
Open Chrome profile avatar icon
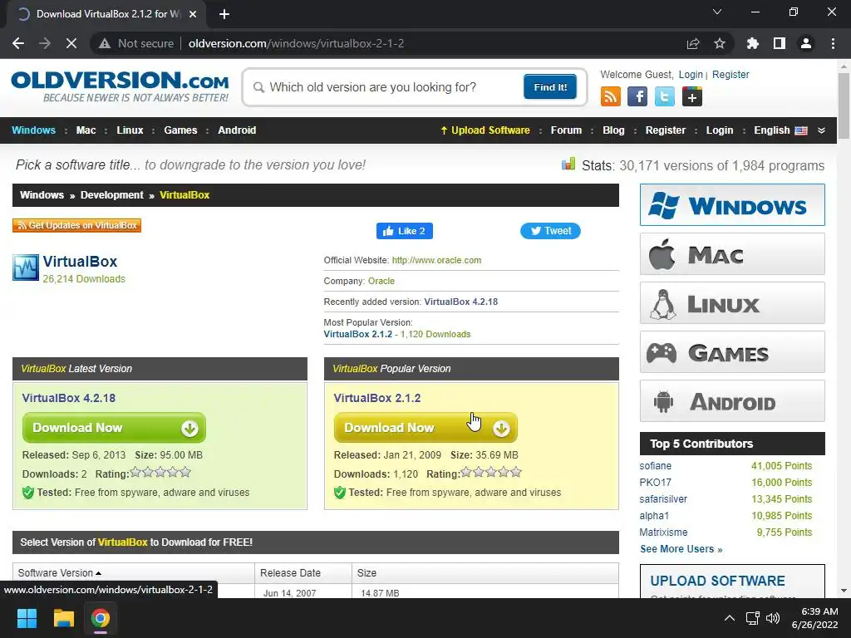pyautogui.click(x=806, y=43)
